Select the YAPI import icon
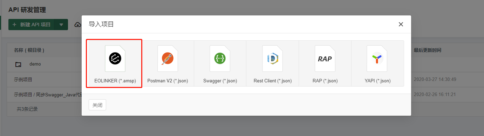The width and height of the screenshot is (484, 136). coord(377,59)
